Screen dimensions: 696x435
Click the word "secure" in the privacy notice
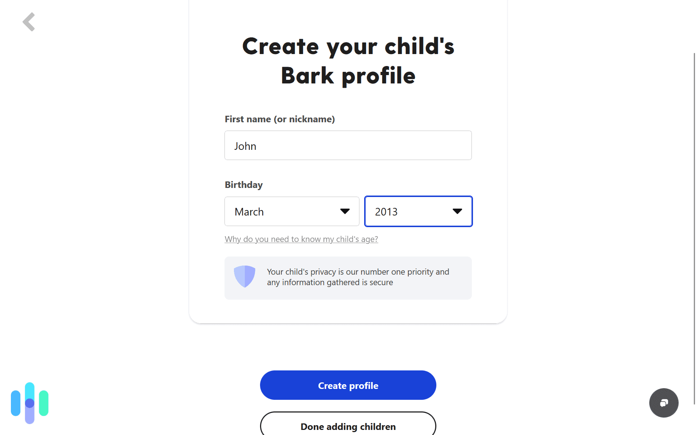[381, 282]
